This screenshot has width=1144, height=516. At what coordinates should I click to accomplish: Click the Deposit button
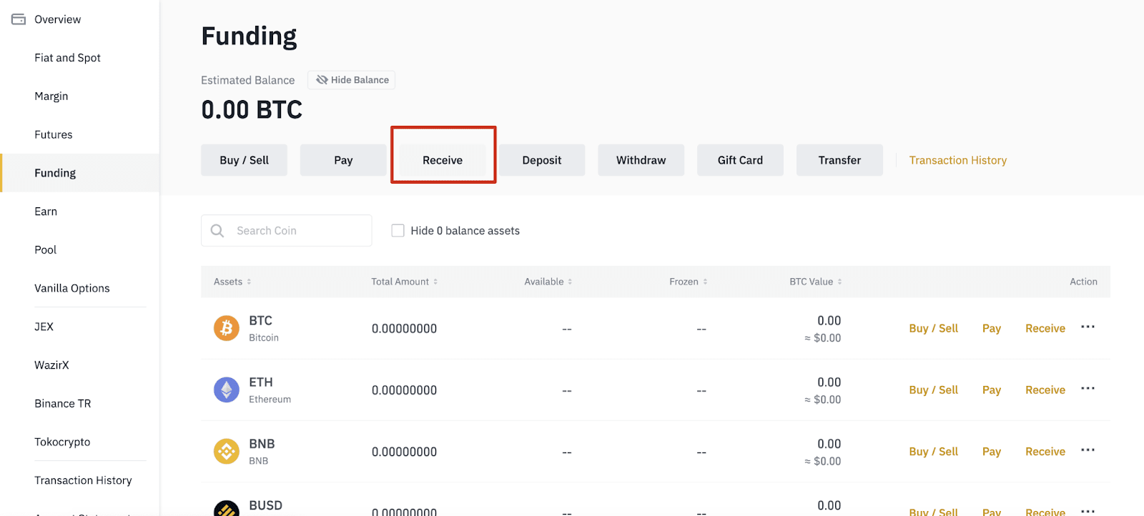tap(542, 160)
